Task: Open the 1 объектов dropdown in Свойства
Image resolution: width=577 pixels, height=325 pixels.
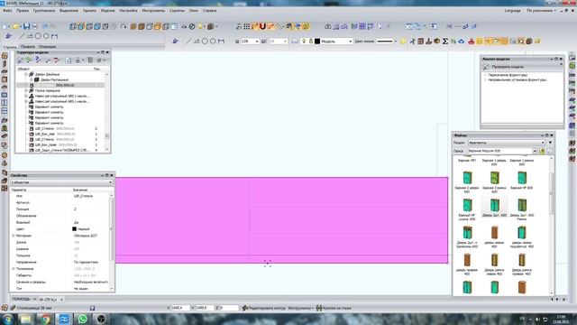Action: (61, 182)
